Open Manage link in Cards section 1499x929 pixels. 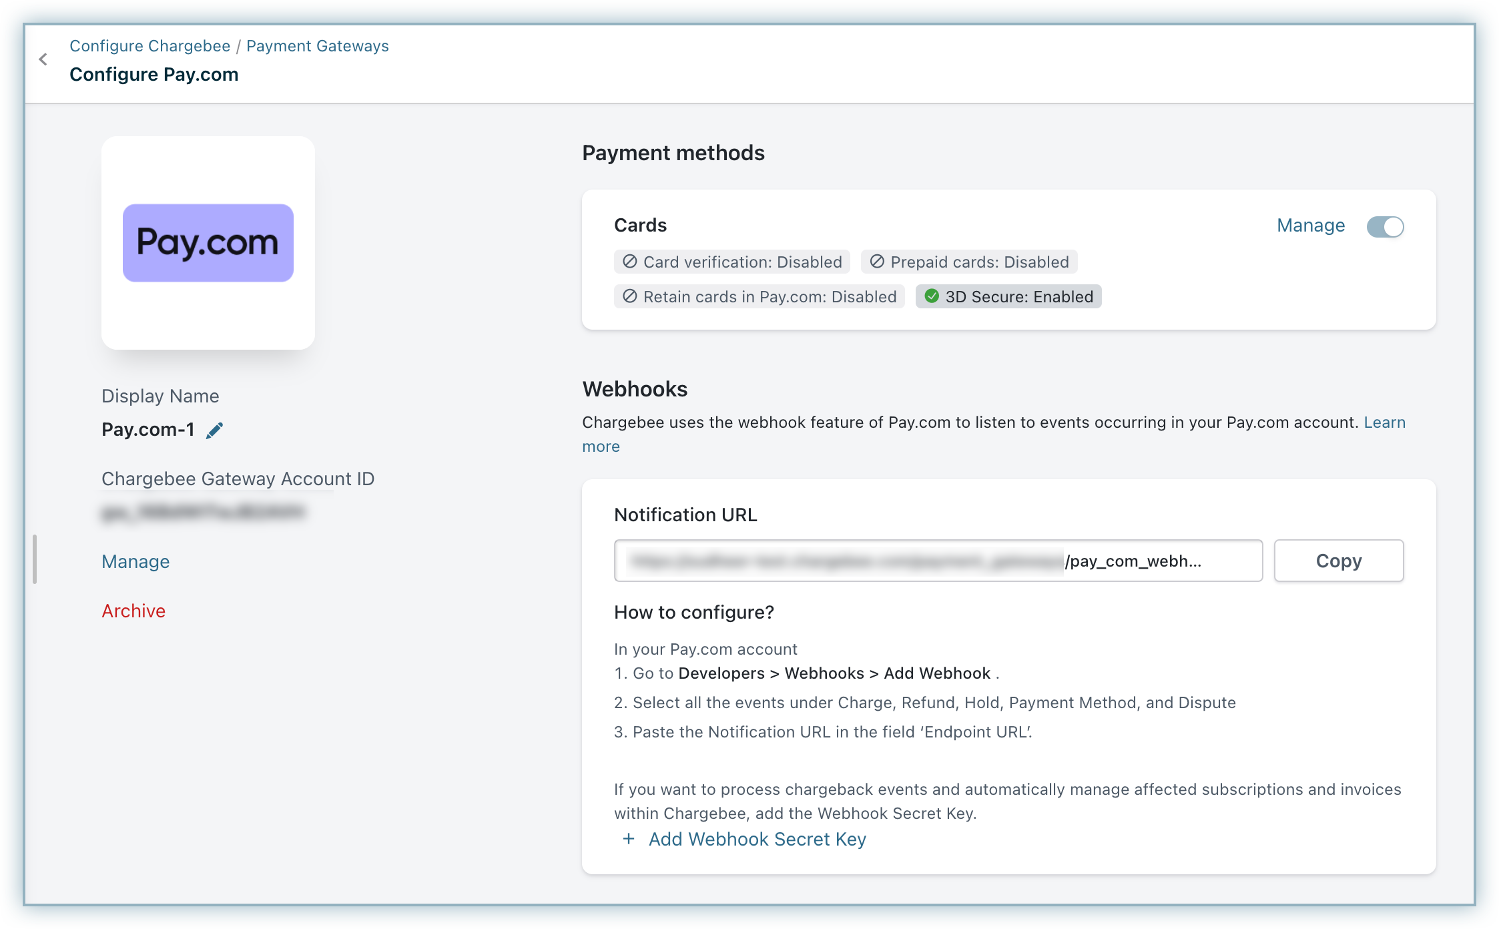click(x=1310, y=226)
